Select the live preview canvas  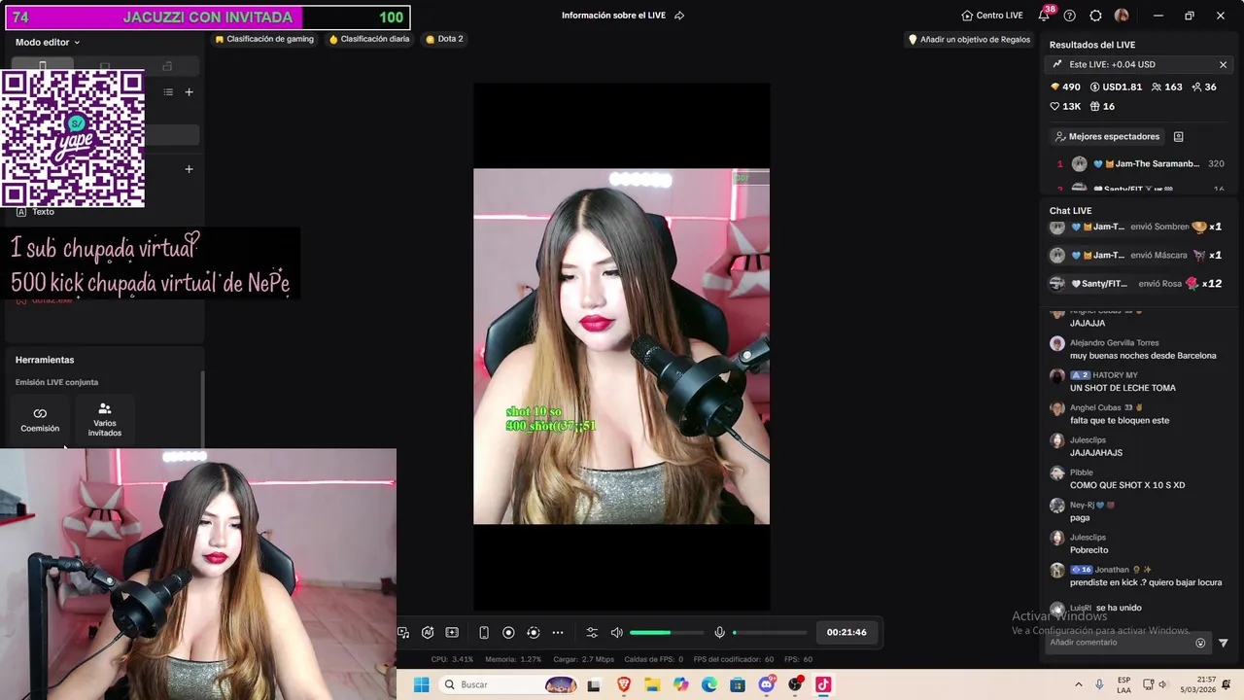[621, 346]
